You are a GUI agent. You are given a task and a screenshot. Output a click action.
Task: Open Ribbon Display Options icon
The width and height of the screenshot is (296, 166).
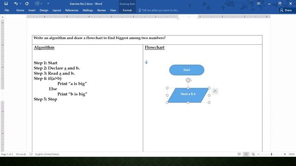[x=259, y=4]
